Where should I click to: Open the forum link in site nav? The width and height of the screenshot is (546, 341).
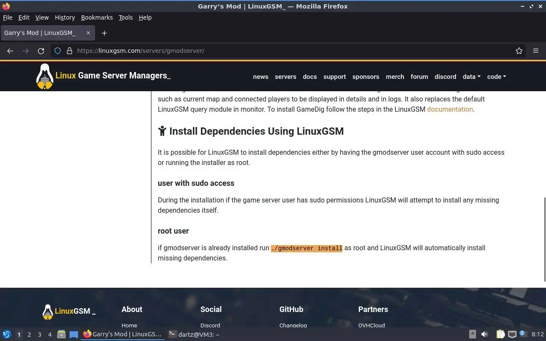pyautogui.click(x=419, y=77)
